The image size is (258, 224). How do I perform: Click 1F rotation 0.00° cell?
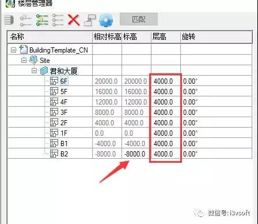[216, 133]
